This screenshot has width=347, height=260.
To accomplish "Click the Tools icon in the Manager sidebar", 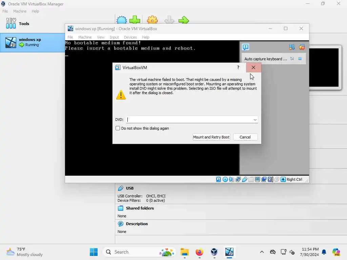I will tap(11, 23).
